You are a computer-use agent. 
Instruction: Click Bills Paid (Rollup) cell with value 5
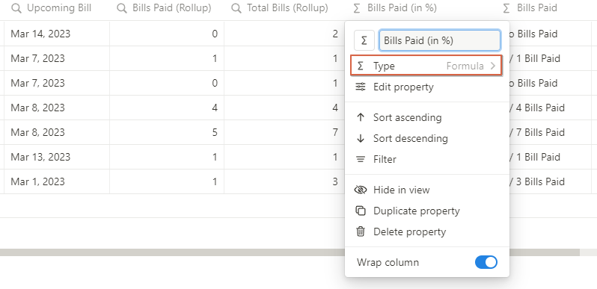click(167, 132)
